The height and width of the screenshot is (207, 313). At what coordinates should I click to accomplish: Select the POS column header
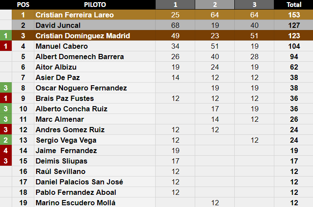pos(23,5)
